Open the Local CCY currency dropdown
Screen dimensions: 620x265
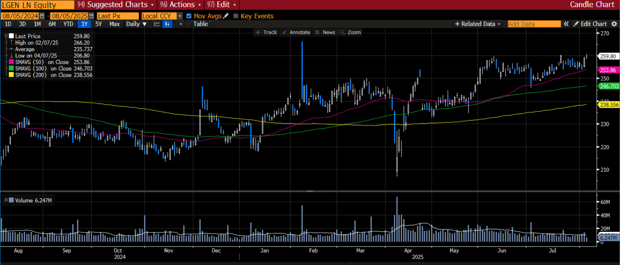180,16
